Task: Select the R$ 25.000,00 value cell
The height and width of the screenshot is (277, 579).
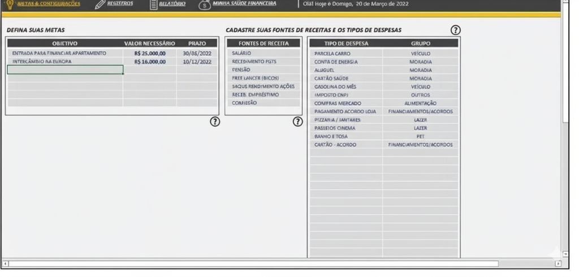Action: [150, 53]
